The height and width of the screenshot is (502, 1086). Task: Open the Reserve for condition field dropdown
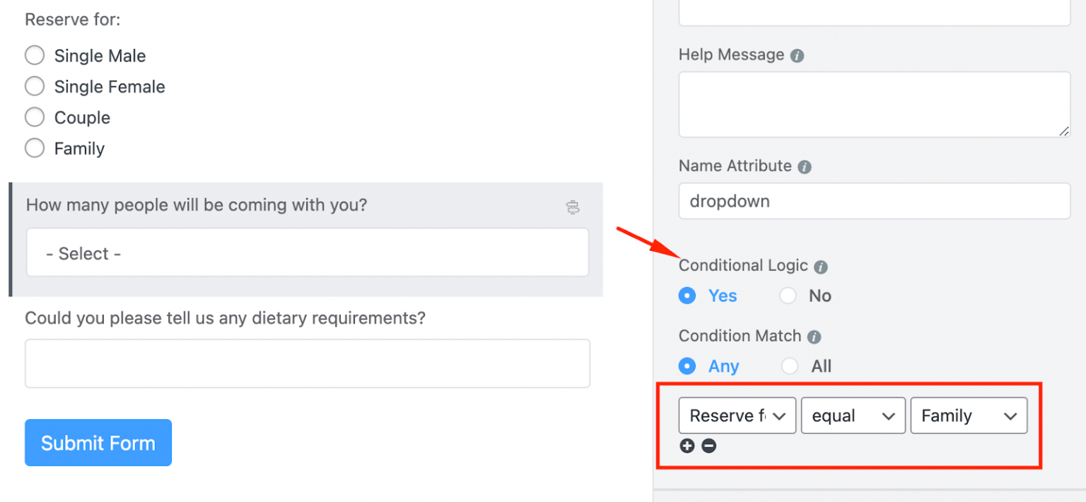point(737,416)
